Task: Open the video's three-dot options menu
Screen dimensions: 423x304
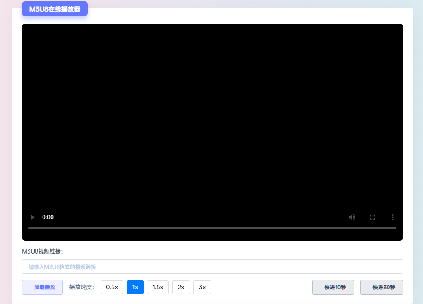Action: (x=392, y=217)
